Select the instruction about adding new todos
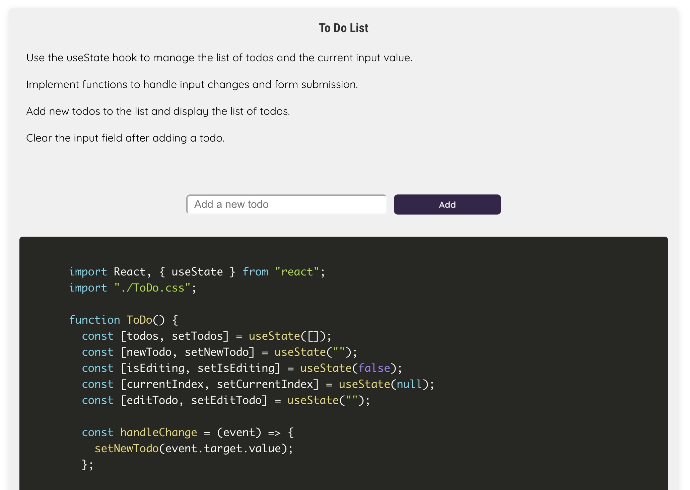Image resolution: width=690 pixels, height=490 pixels. tap(158, 111)
